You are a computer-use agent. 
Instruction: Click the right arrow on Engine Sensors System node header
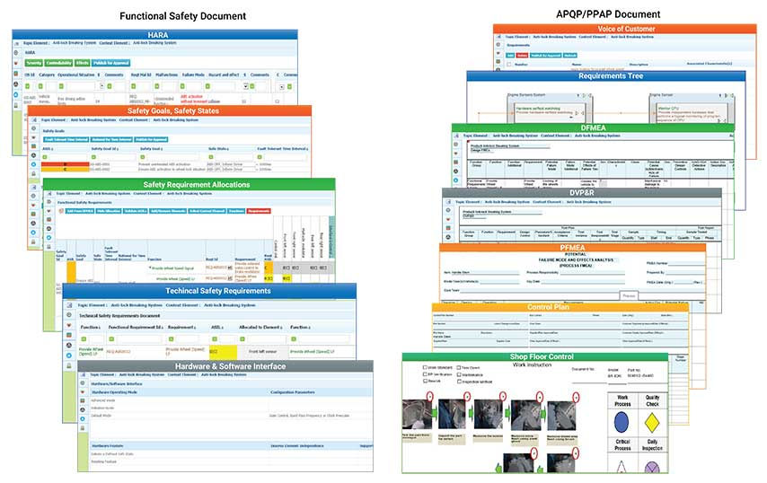pos(584,95)
